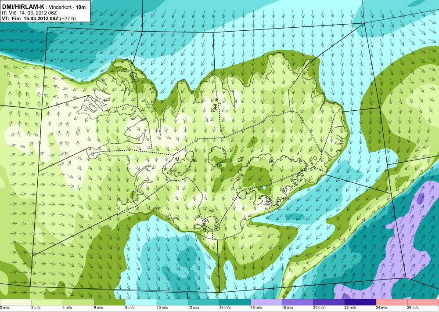This screenshot has width=439, height=312.
Task: Click the 'DMI/HIRLAM-K' model title
Action: point(23,7)
